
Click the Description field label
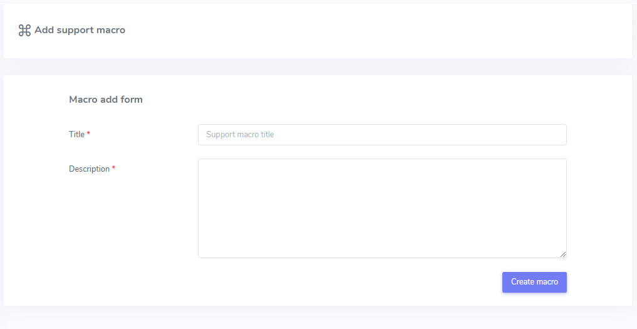[x=90, y=169]
